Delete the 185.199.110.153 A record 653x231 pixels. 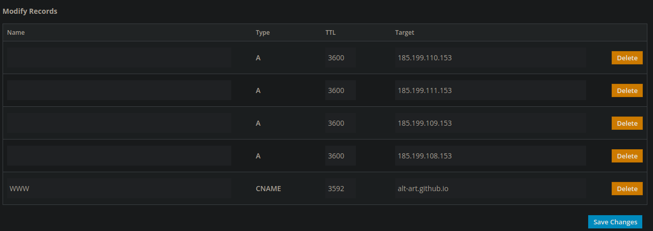627,58
